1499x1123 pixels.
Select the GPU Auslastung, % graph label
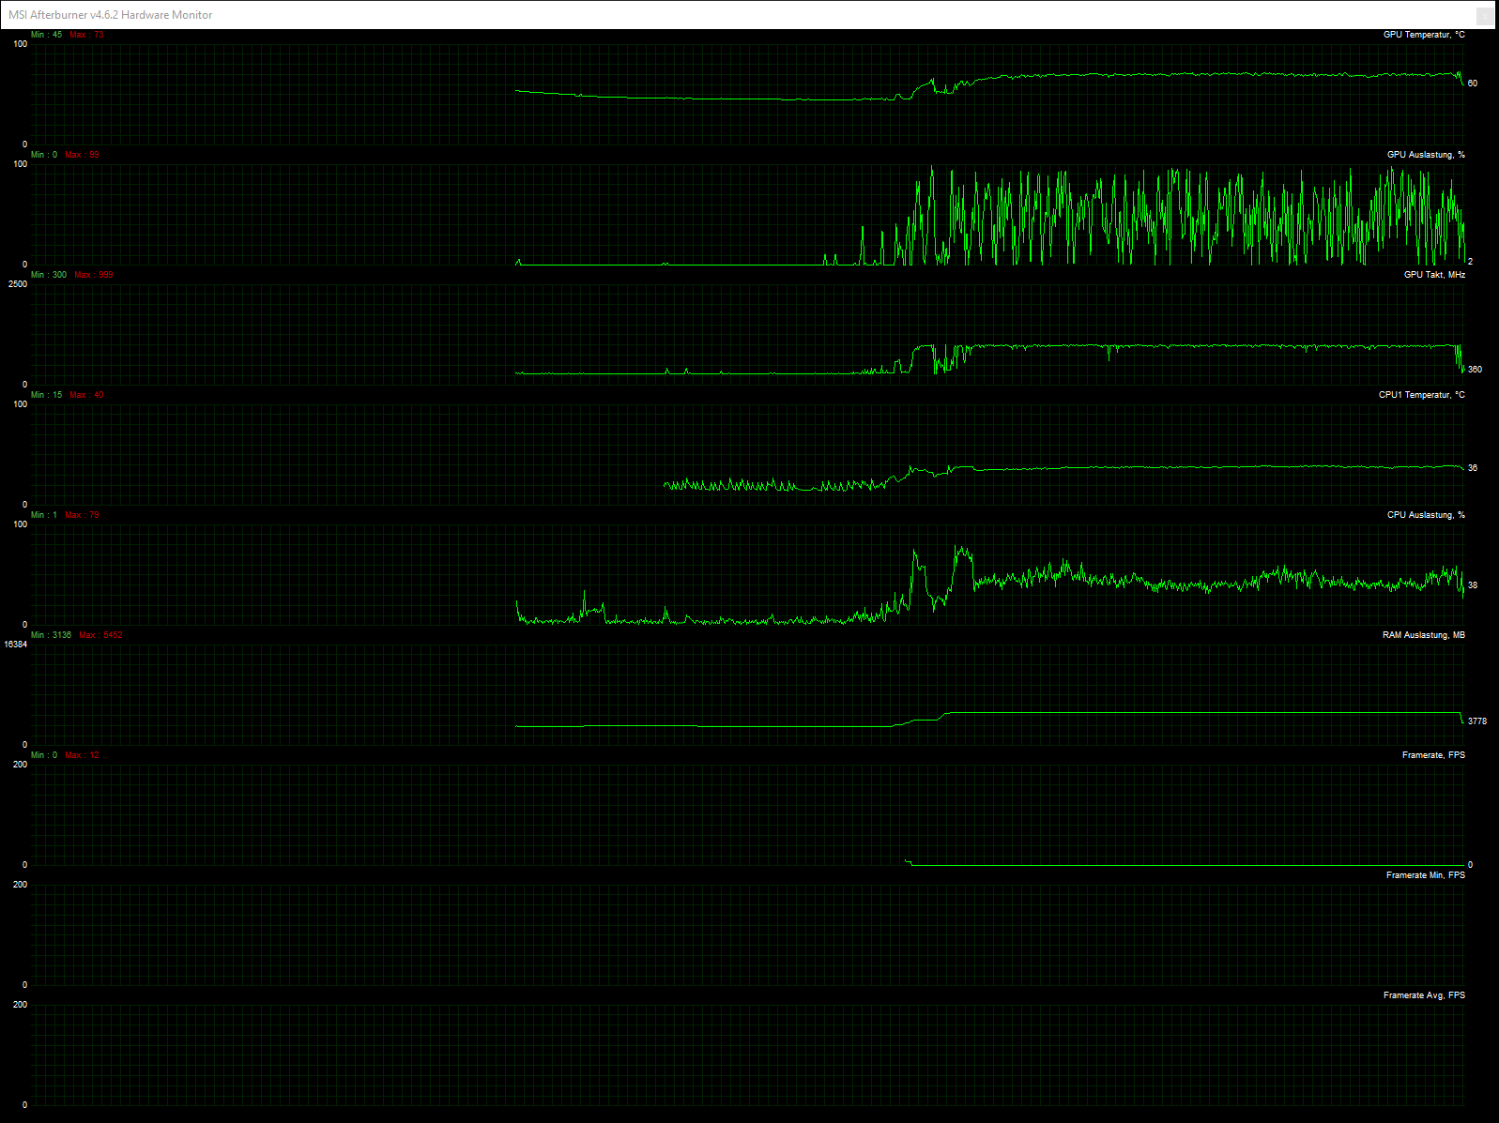(x=1426, y=155)
